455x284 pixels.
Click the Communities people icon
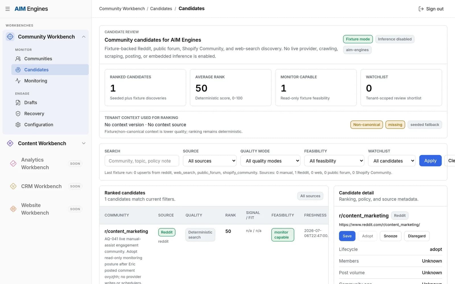pyautogui.click(x=18, y=59)
